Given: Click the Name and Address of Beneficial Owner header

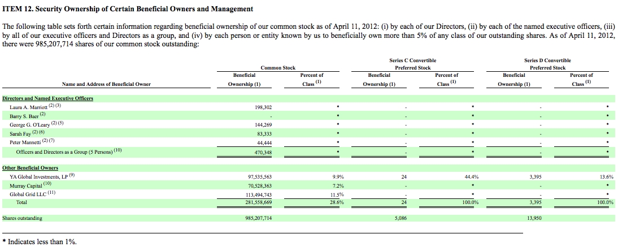Looking at the screenshot, I should click(106, 84).
